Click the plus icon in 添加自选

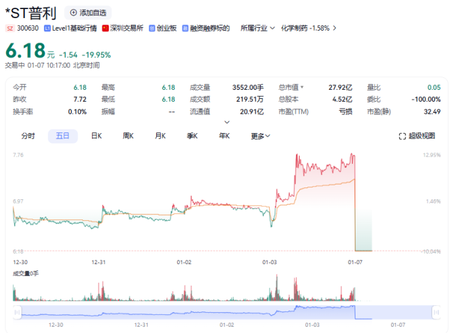pos(74,13)
